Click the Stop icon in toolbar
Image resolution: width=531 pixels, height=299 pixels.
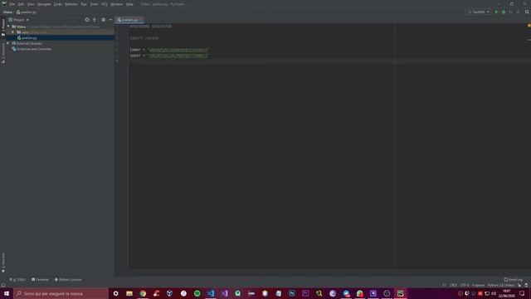pos(518,12)
